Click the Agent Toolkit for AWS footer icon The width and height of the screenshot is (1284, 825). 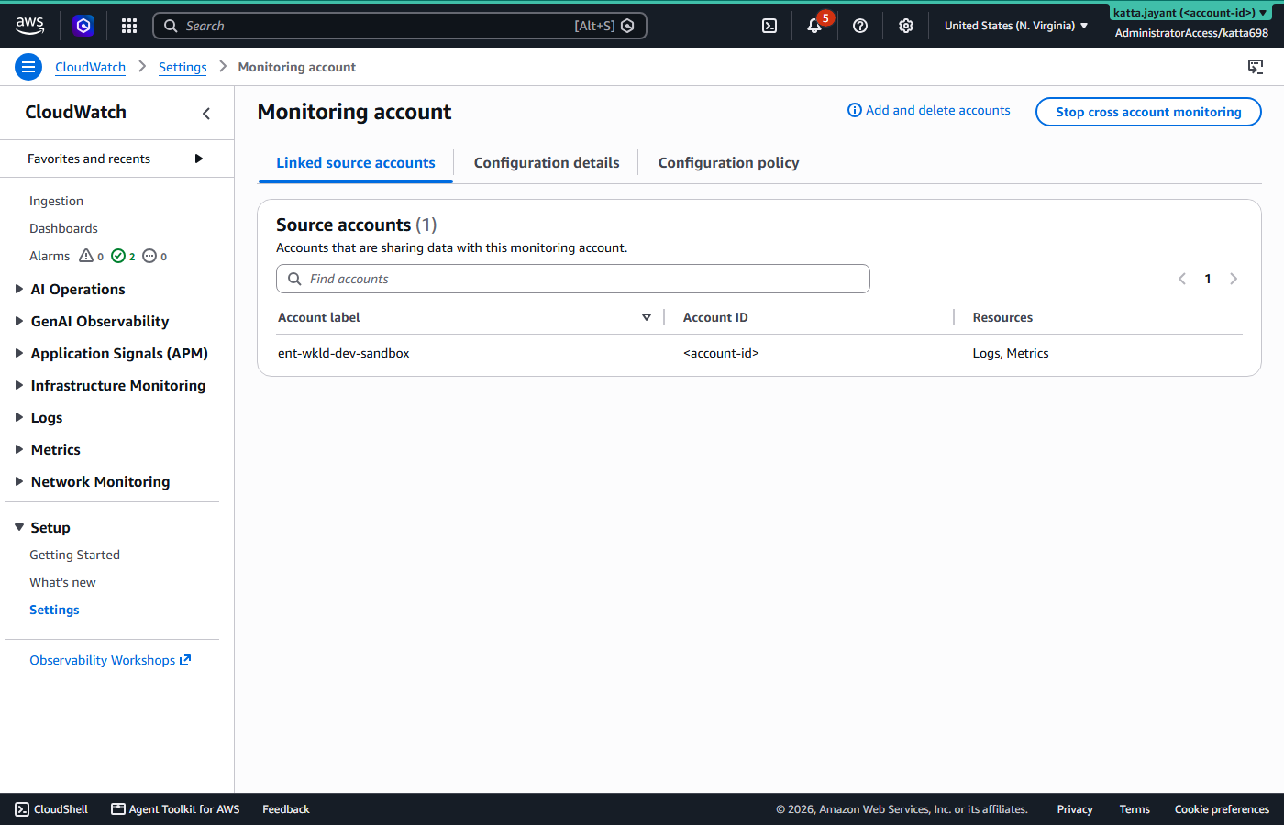(118, 809)
